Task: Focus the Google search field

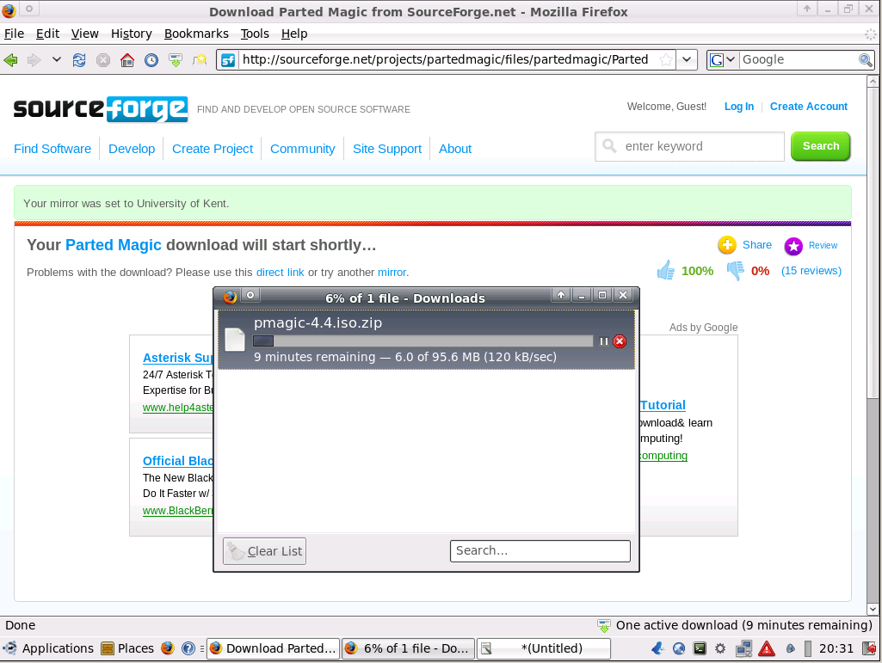Action: coord(799,59)
